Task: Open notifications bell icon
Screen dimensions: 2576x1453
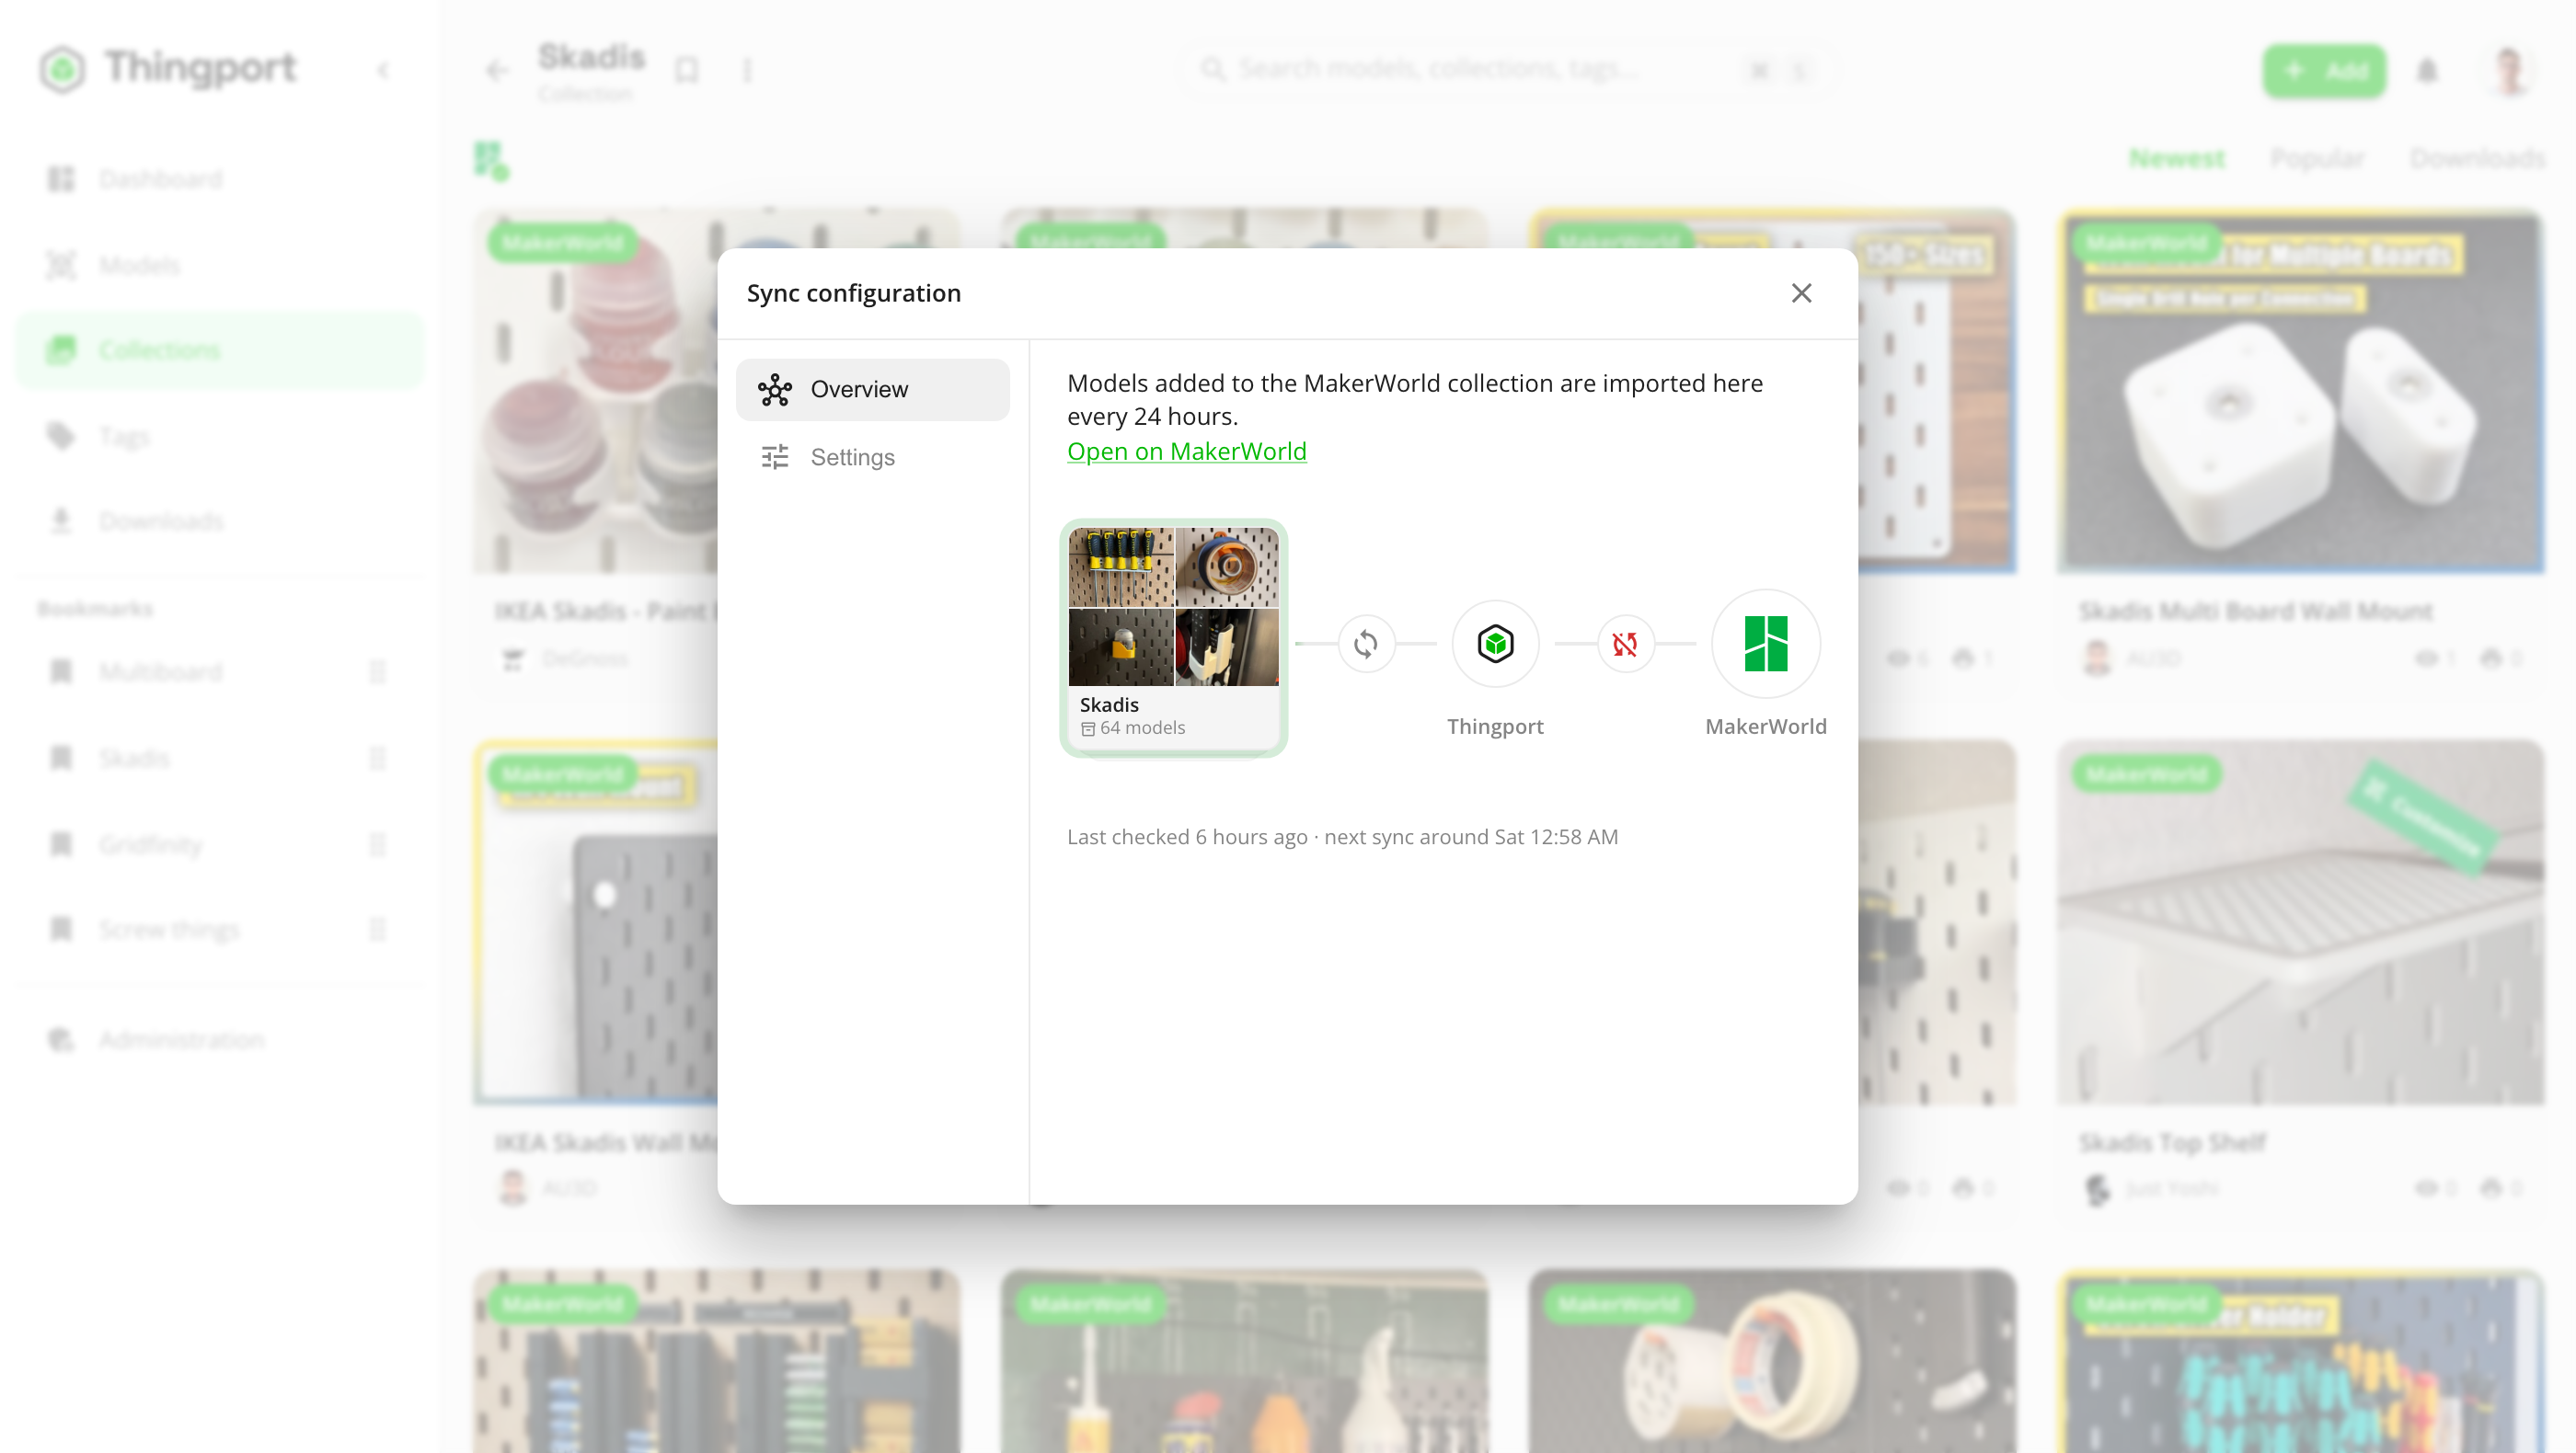Action: [x=2427, y=70]
